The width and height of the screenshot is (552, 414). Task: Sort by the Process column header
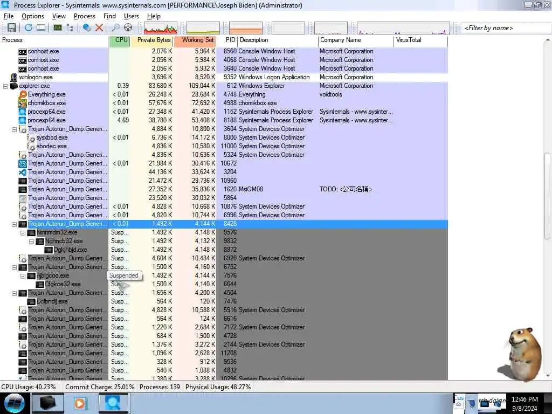click(54, 40)
